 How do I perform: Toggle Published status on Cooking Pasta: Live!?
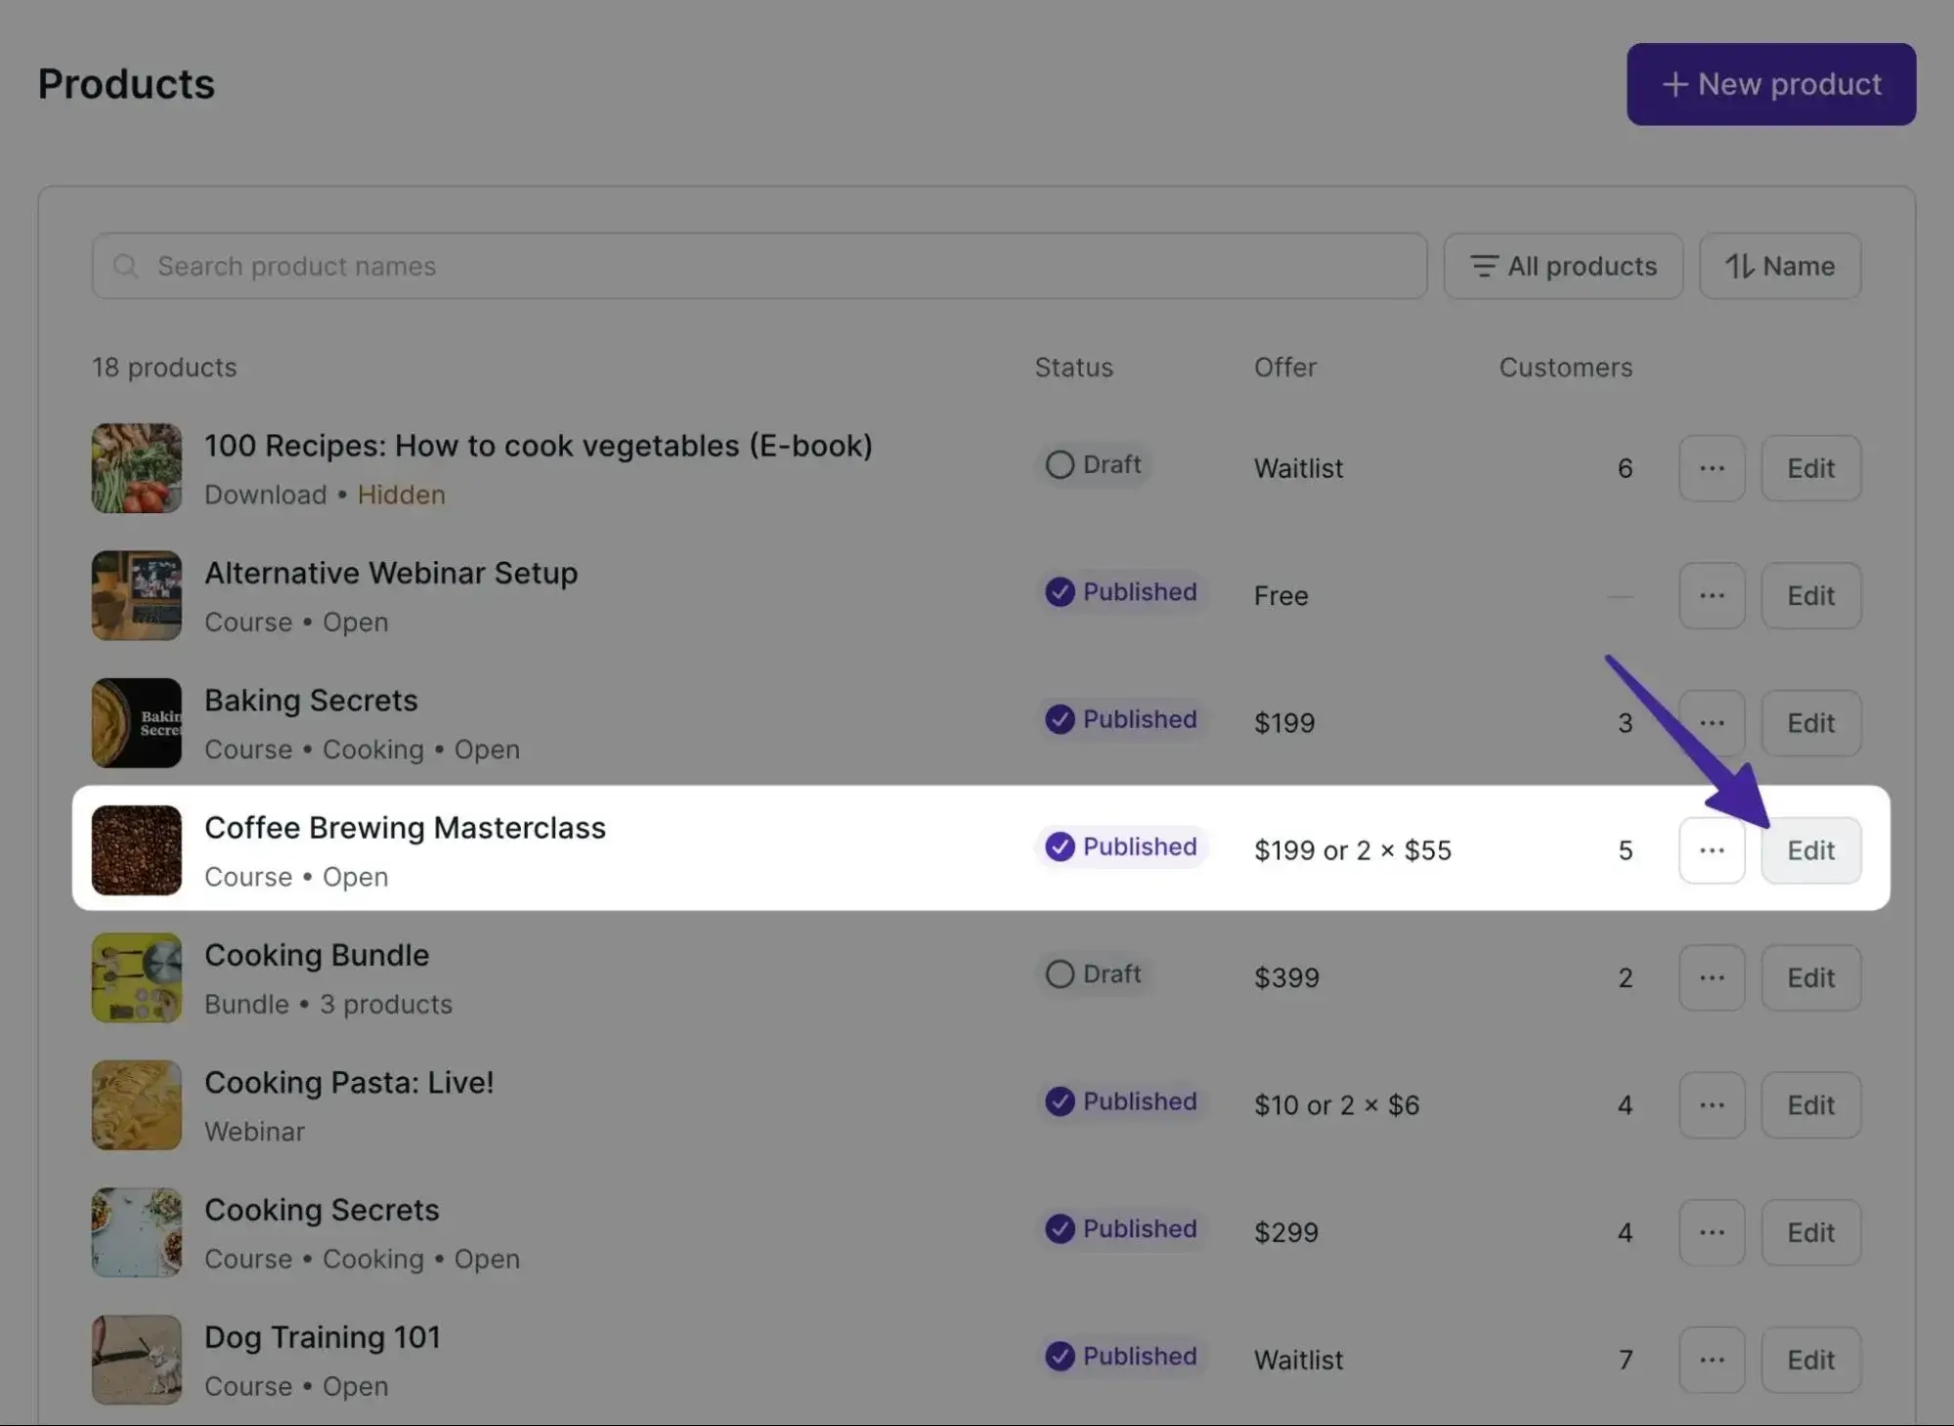click(1120, 1102)
